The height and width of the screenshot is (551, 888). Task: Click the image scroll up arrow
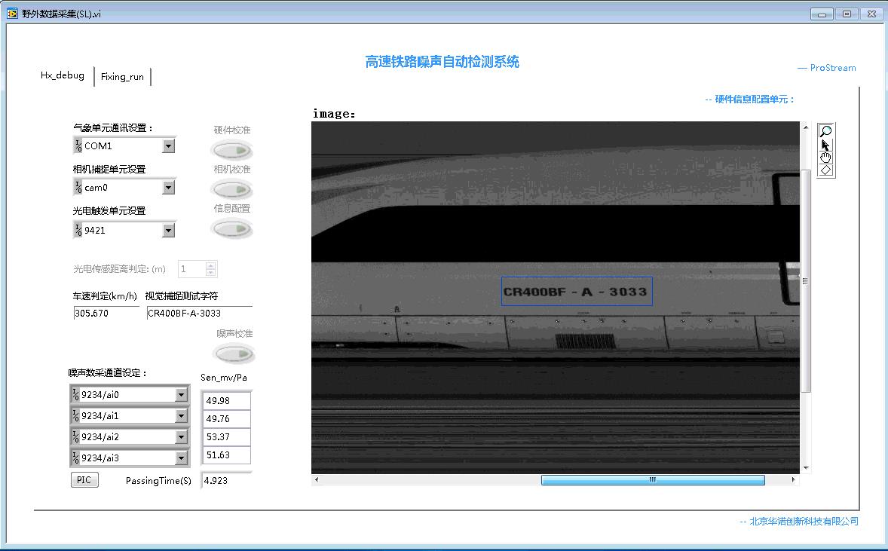pos(805,127)
